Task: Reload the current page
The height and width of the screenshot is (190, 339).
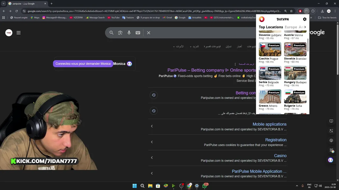Action: pyautogui.click(x=16, y=11)
